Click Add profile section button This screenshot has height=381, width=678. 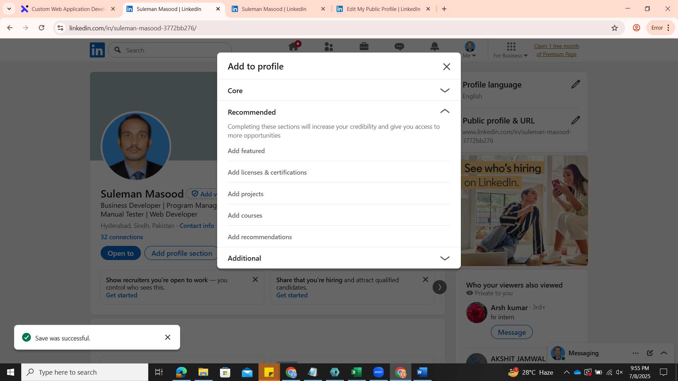(182, 253)
